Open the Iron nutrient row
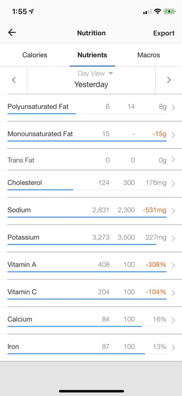This screenshot has width=182, height=396. [x=91, y=348]
